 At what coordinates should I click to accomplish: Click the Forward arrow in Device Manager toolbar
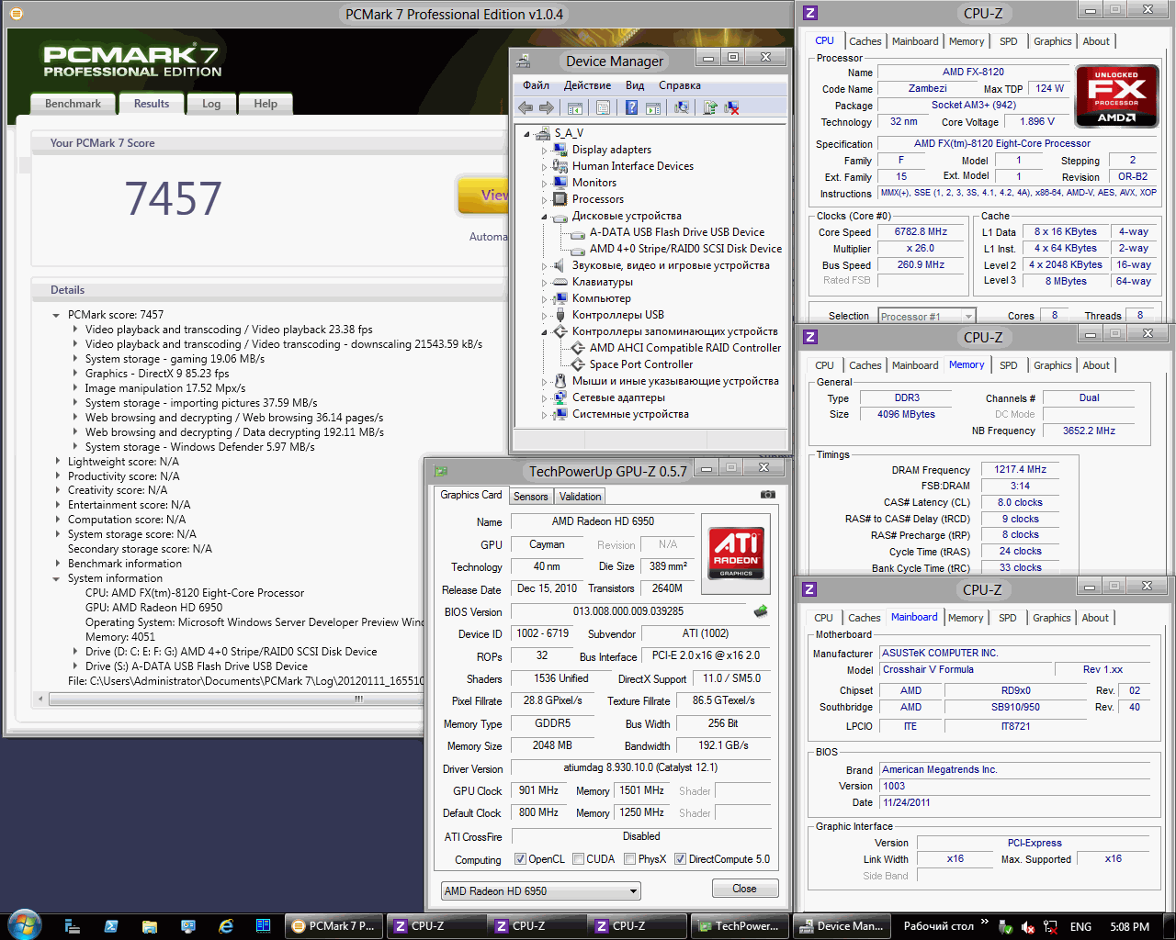[x=547, y=107]
